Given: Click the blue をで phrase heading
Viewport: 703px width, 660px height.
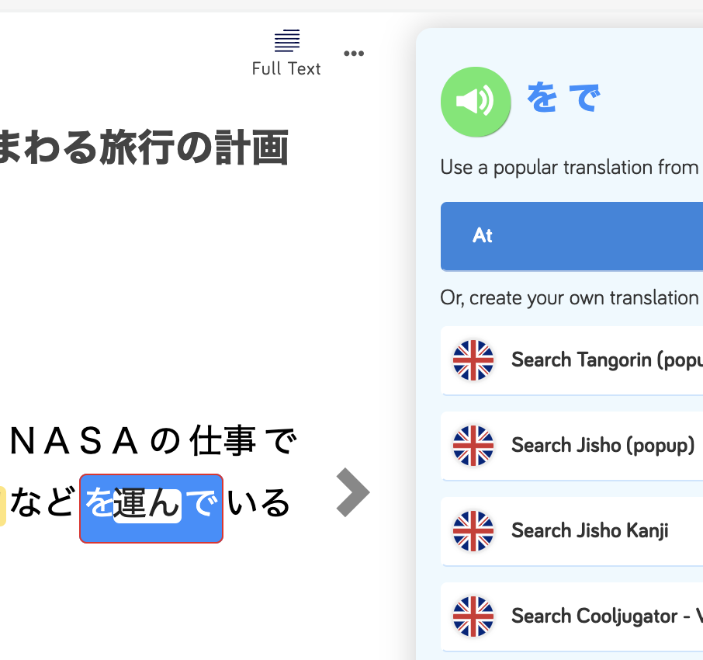Looking at the screenshot, I should pyautogui.click(x=564, y=97).
